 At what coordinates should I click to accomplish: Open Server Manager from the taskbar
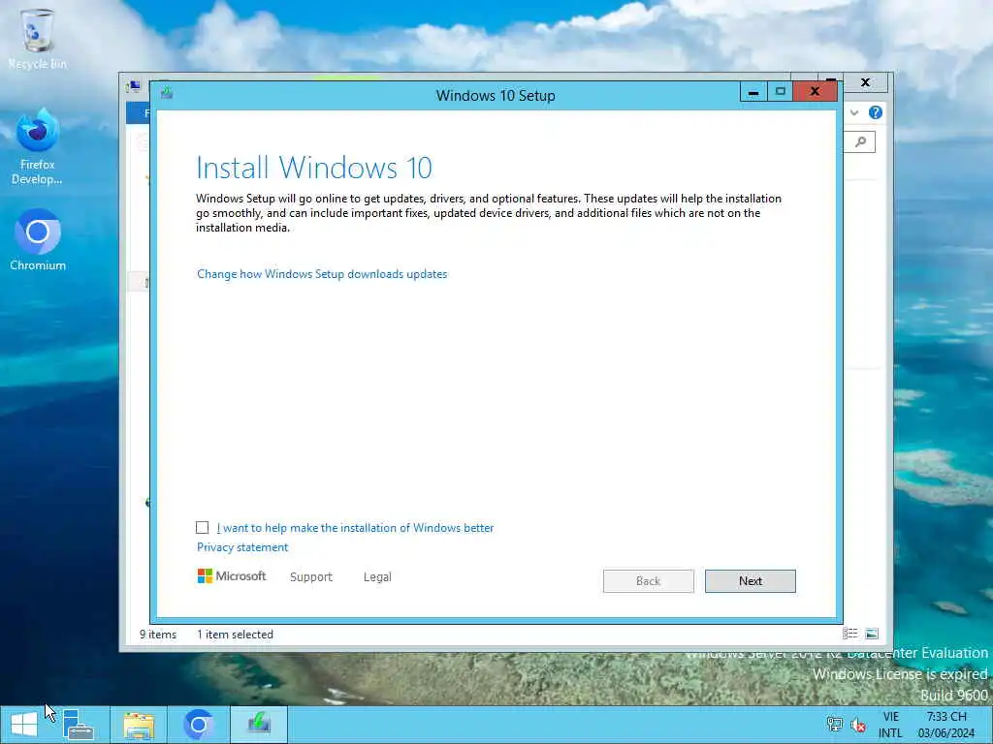(79, 725)
